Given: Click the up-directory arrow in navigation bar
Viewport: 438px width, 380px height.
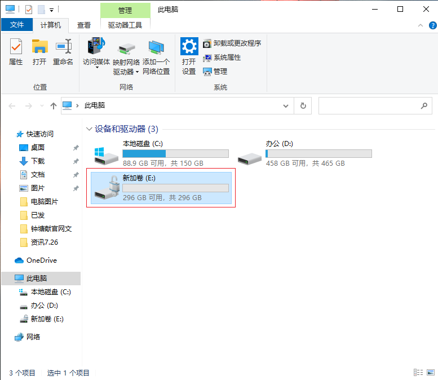Looking at the screenshot, I should 54,105.
